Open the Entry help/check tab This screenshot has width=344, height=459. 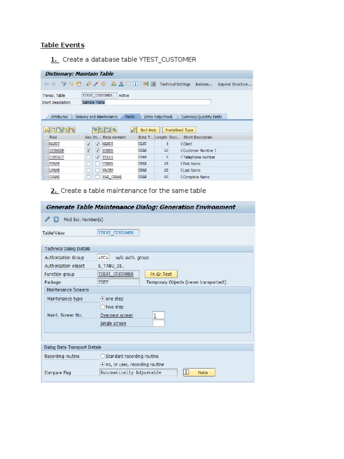pyautogui.click(x=158, y=117)
